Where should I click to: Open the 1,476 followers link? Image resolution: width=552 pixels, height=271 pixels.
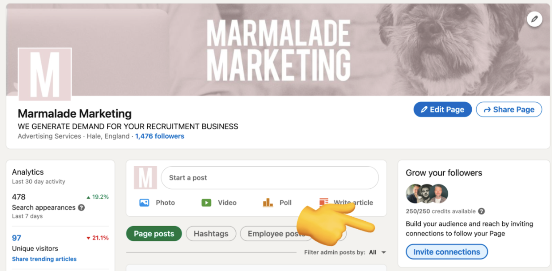coord(160,136)
